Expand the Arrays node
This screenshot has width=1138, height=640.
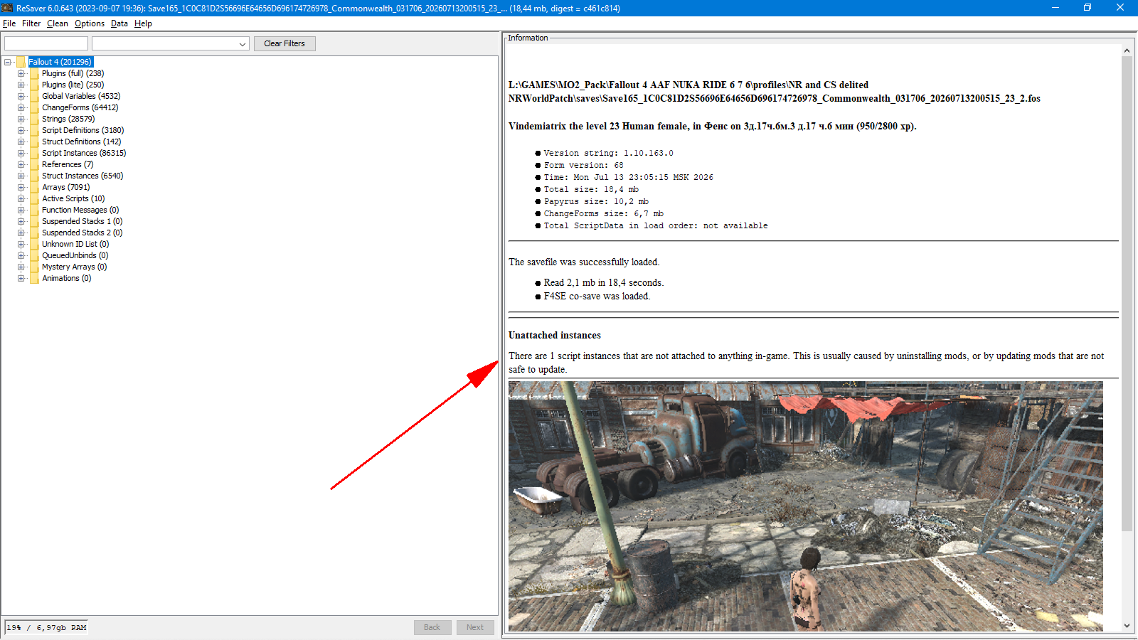point(21,187)
